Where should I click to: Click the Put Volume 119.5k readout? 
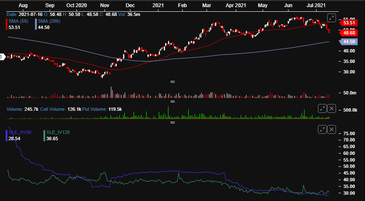102,109
